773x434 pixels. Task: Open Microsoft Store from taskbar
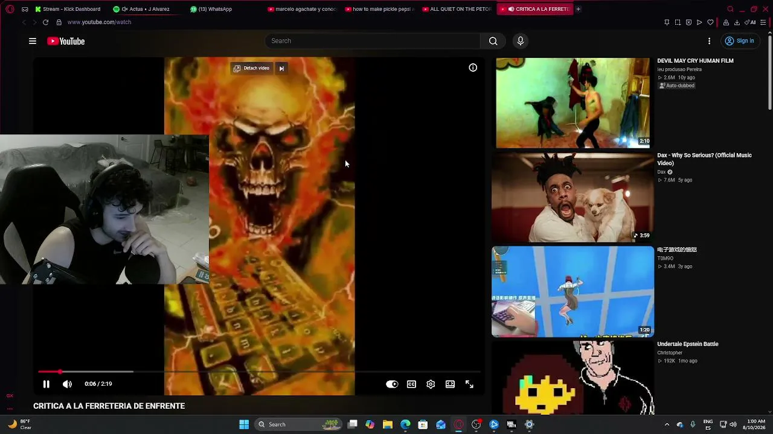423,424
